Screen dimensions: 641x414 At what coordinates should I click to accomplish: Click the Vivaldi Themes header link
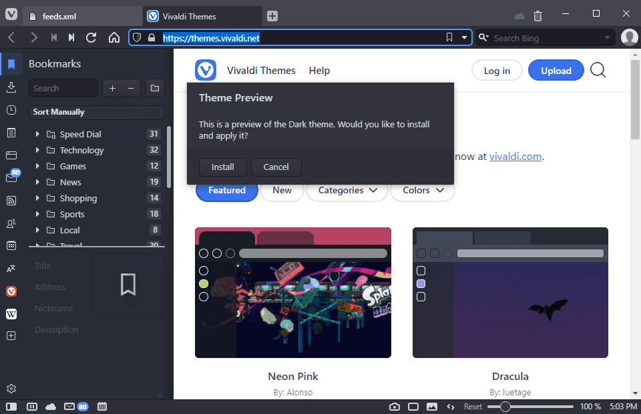(261, 71)
